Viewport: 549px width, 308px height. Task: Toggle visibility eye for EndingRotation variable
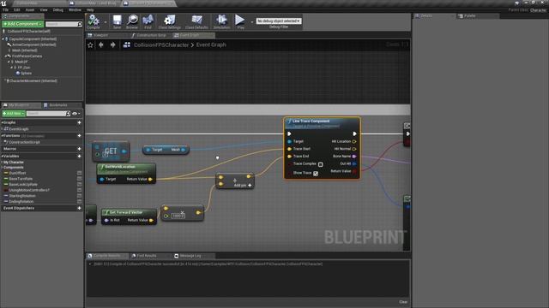coord(79,202)
